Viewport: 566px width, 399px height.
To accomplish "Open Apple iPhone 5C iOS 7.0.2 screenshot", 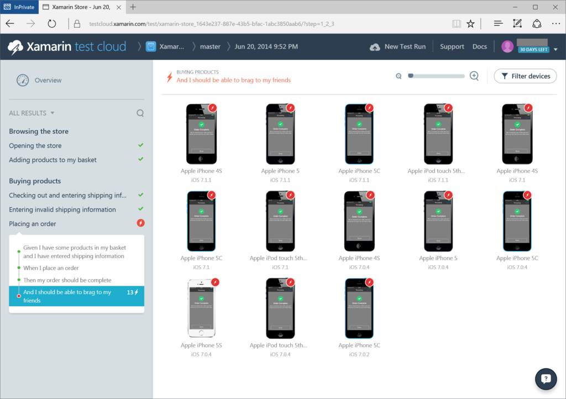I will tap(359, 308).
